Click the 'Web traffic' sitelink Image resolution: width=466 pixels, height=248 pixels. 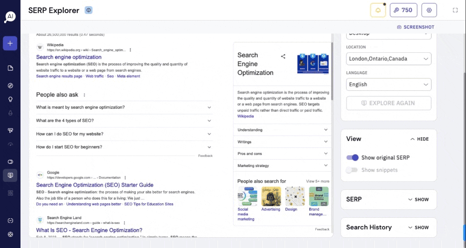95,76
